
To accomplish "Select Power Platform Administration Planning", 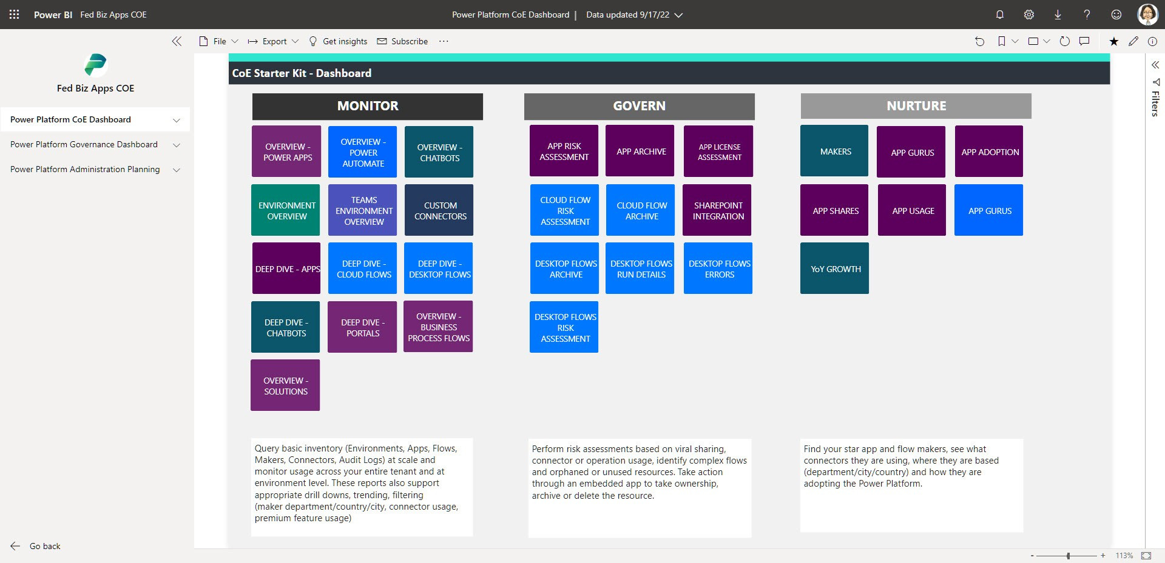I will [x=95, y=169].
